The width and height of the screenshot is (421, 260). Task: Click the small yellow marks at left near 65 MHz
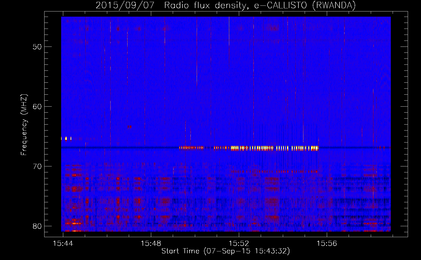tap(66, 138)
